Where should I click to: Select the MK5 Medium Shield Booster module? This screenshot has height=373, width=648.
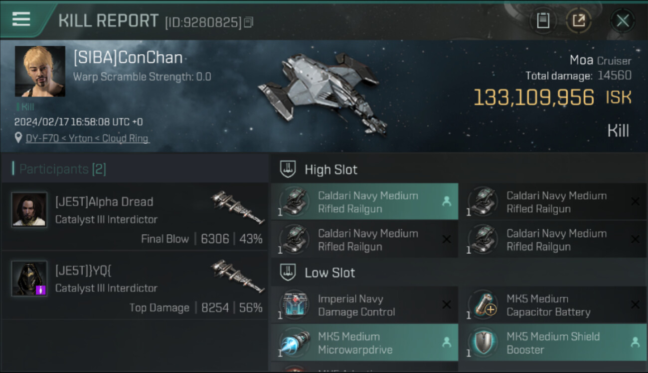(x=552, y=343)
